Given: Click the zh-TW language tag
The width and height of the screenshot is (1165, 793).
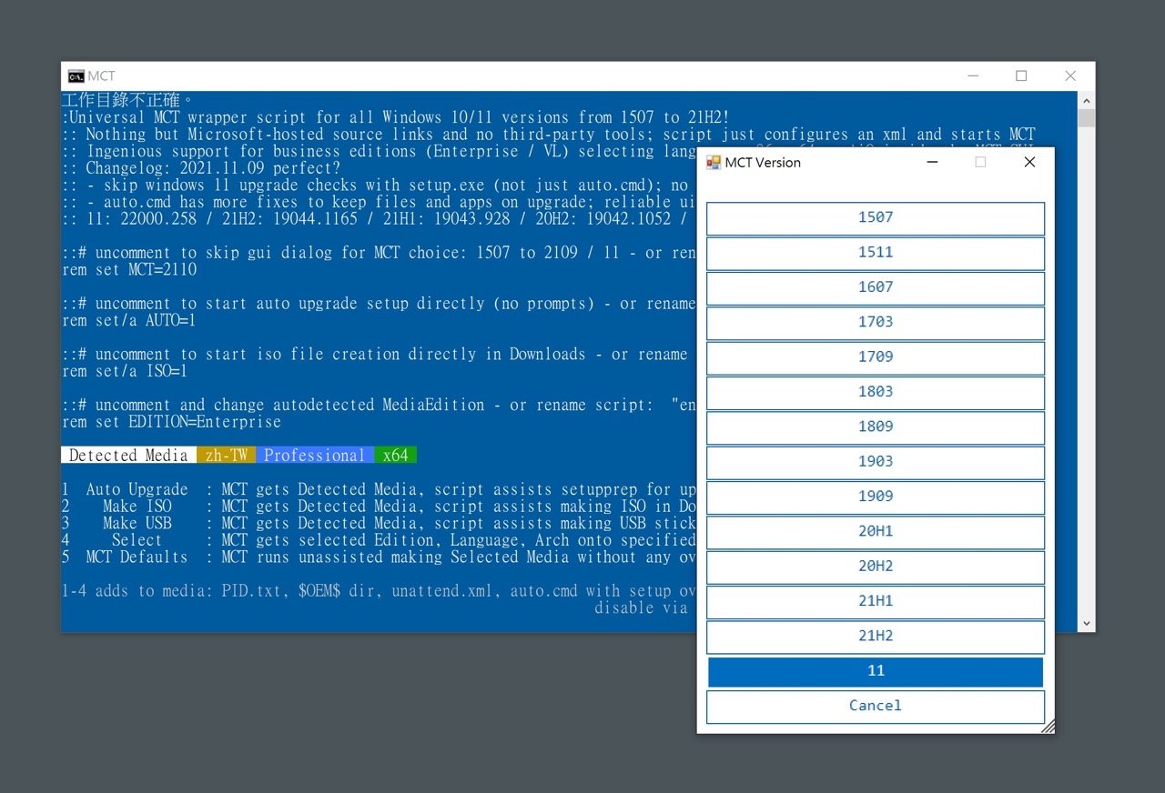Looking at the screenshot, I should click(227, 456).
